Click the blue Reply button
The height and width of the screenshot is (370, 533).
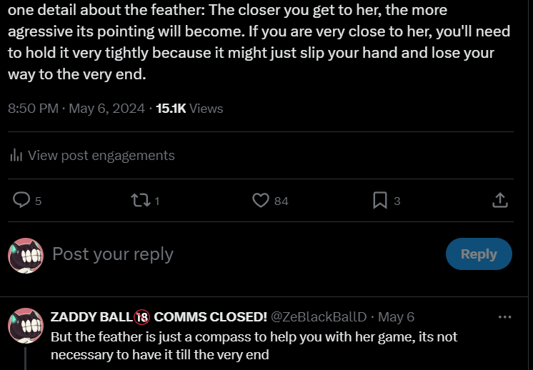click(479, 254)
